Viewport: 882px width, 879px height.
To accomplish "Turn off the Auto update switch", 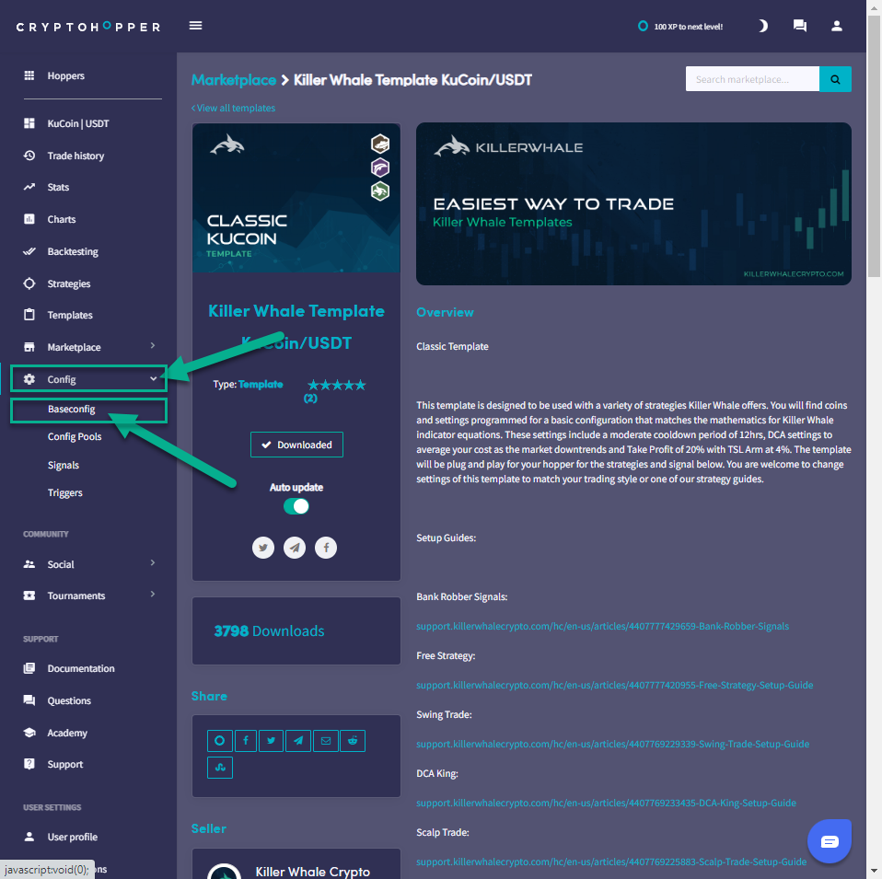I will pyautogui.click(x=296, y=506).
